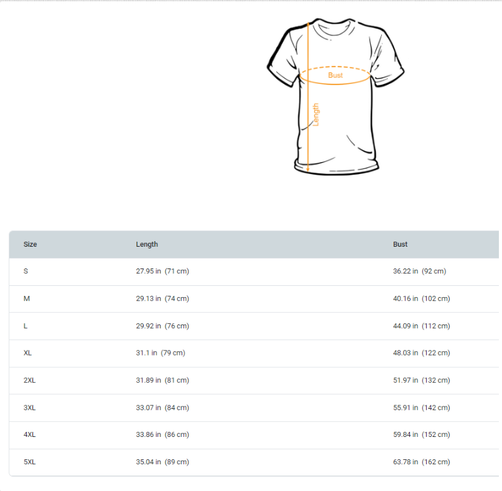Click the vertical Length label on the diagram

tap(315, 115)
